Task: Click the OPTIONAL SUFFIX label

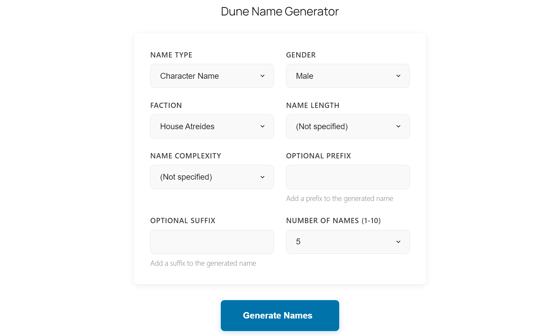Action: pyautogui.click(x=183, y=220)
